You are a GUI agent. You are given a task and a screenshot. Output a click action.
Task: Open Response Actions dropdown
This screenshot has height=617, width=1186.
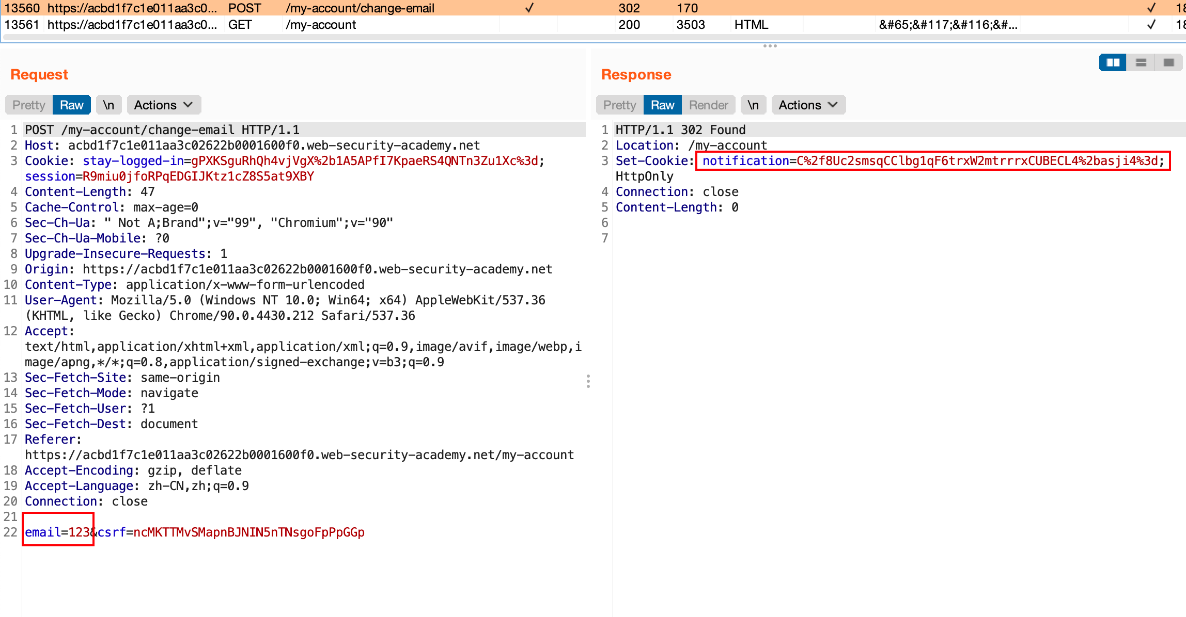808,105
